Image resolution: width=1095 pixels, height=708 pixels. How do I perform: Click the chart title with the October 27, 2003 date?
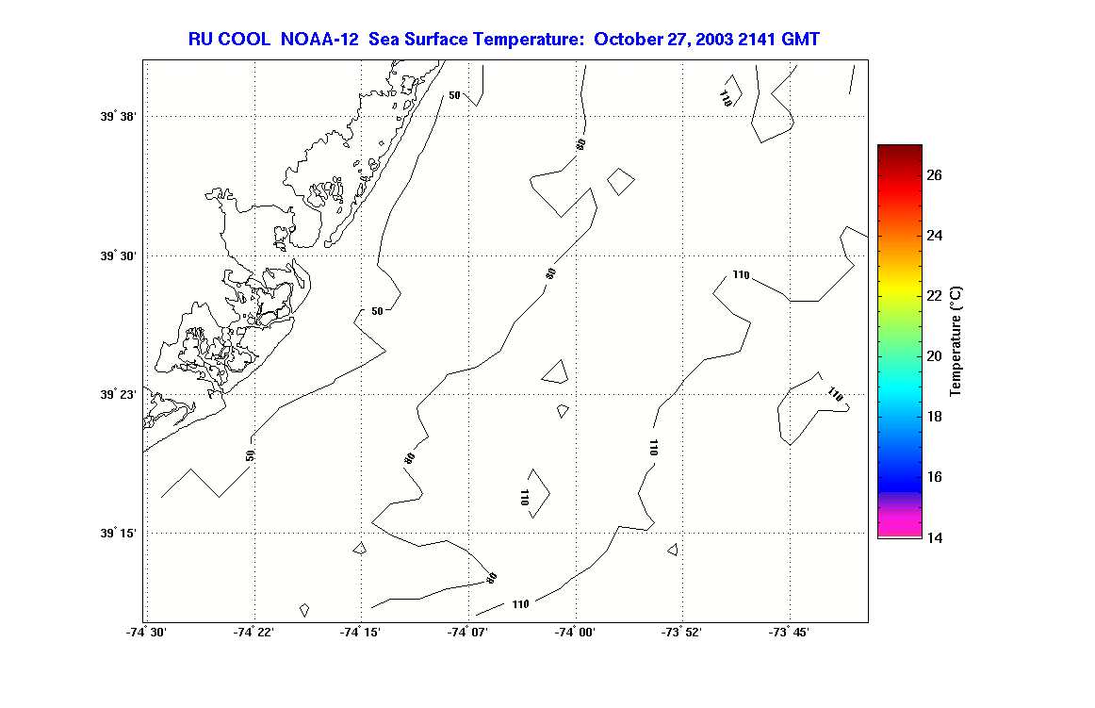[503, 40]
